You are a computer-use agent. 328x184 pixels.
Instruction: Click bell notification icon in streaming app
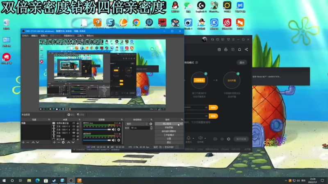(x=239, y=49)
